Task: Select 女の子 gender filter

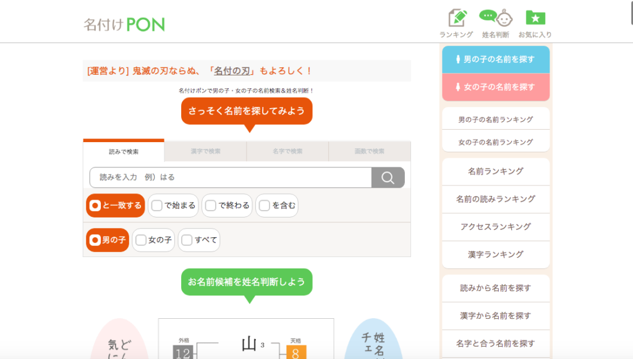Action: (154, 240)
